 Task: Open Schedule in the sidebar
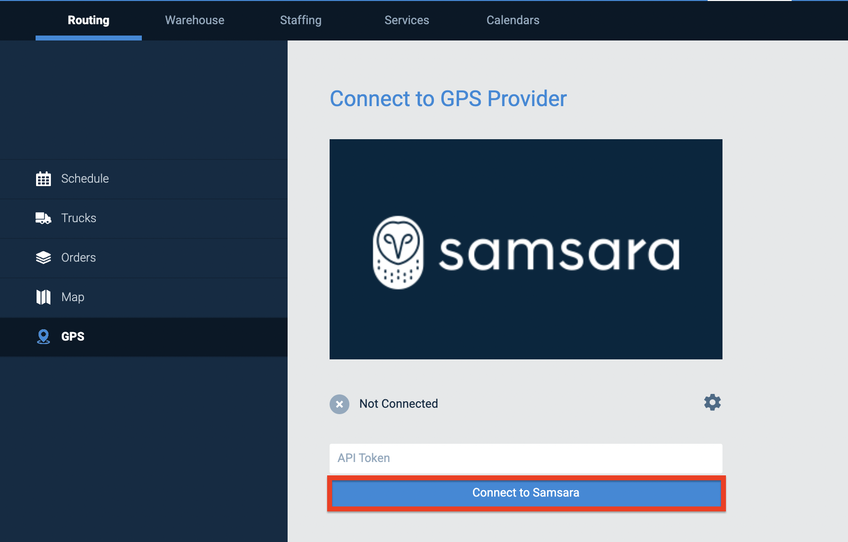(144, 179)
